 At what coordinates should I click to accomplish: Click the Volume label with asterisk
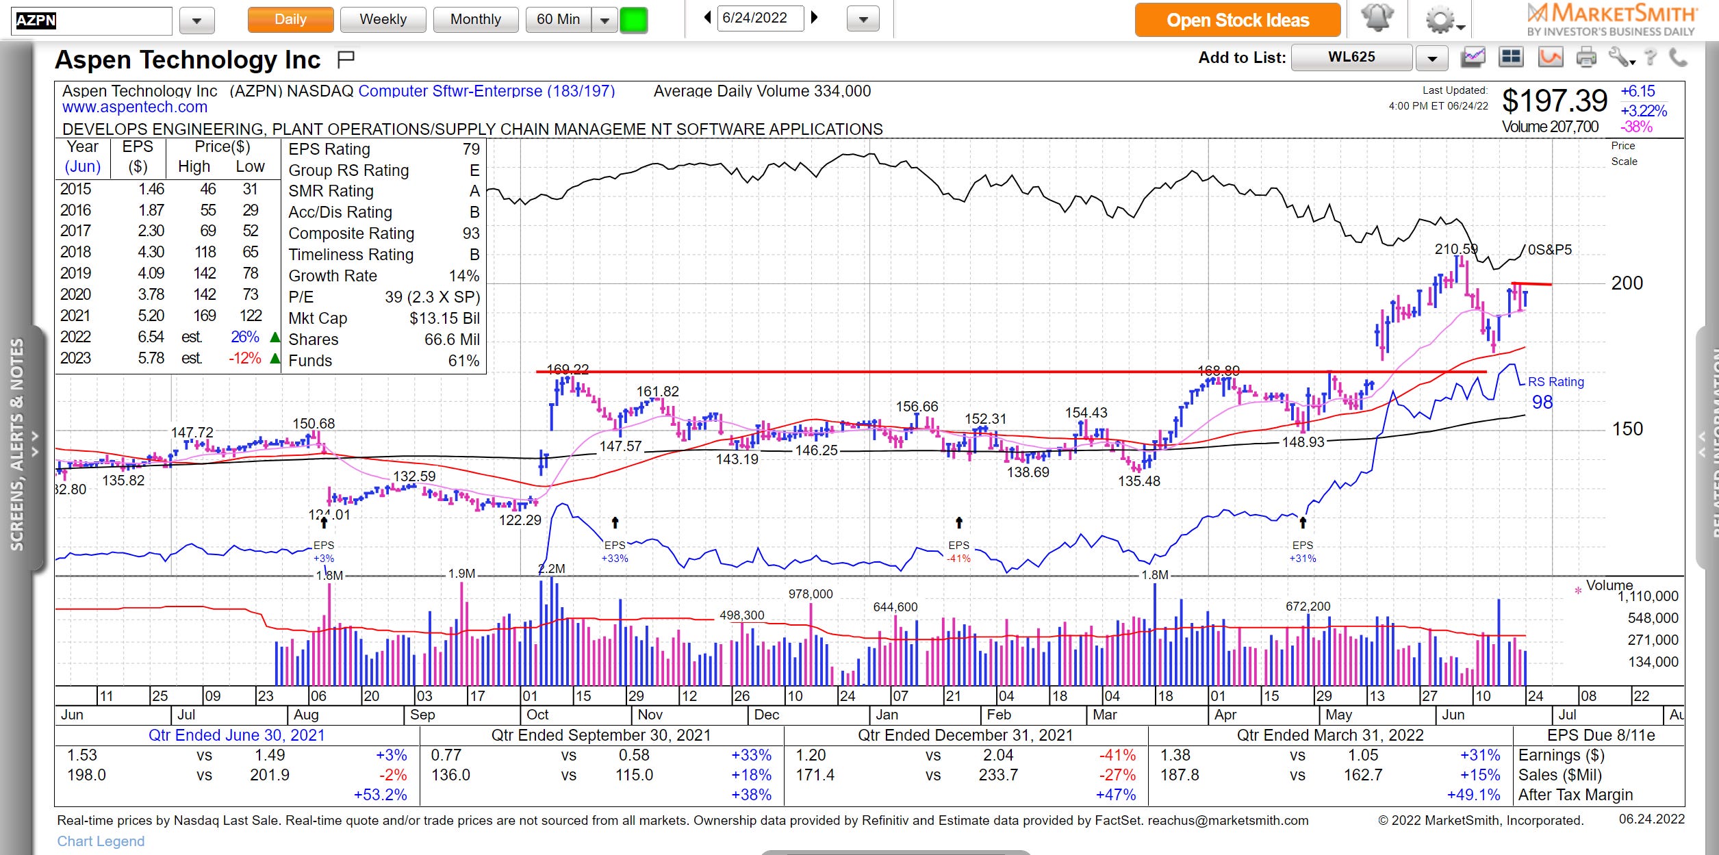[1604, 587]
